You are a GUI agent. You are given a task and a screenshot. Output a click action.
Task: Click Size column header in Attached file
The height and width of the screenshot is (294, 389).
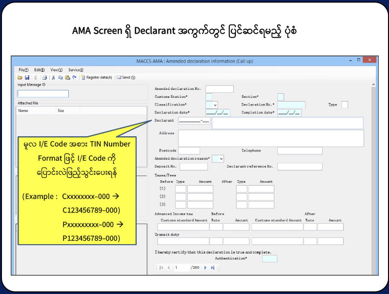[x=68, y=111]
